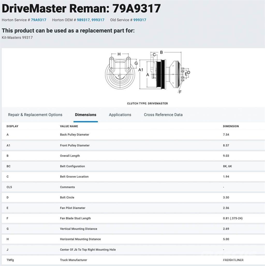Click the VALUE NAME column header
Viewport: 265px width, 266px height.
pos(69,126)
